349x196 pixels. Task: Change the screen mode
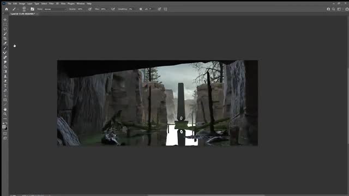[5, 138]
